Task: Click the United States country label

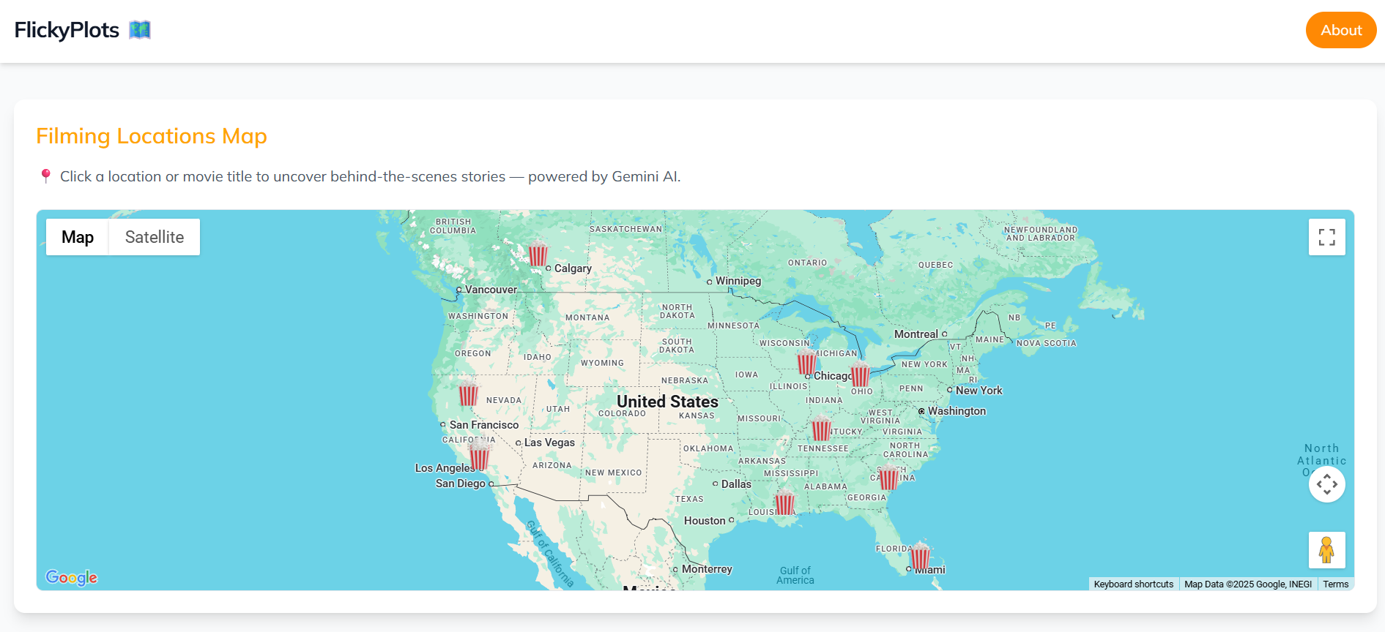Action: tap(667, 402)
